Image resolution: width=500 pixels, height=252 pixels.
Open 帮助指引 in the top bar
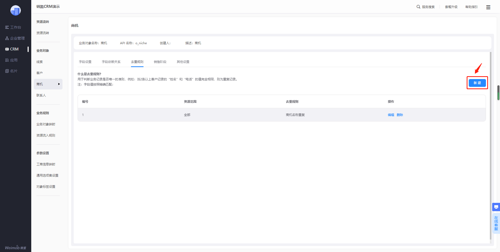(472, 7)
